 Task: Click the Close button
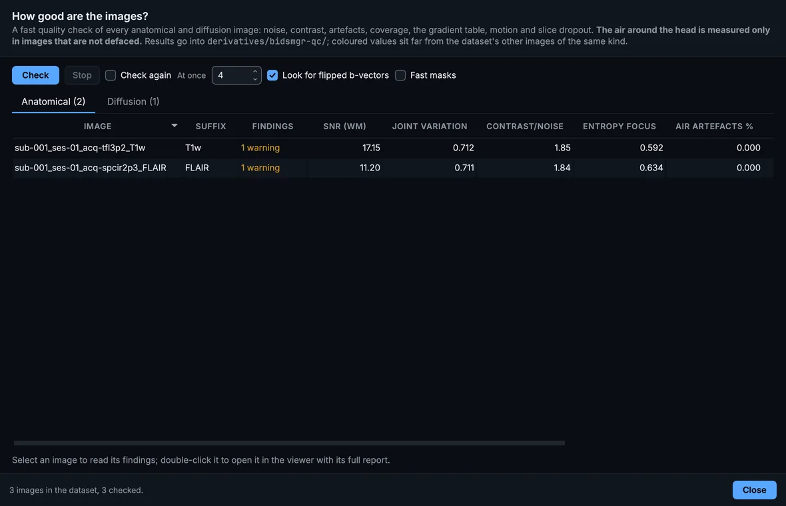(x=755, y=490)
